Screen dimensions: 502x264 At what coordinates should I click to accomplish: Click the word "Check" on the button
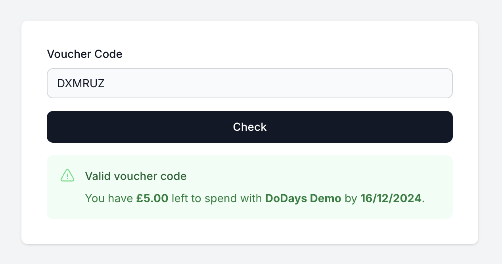[250, 127]
